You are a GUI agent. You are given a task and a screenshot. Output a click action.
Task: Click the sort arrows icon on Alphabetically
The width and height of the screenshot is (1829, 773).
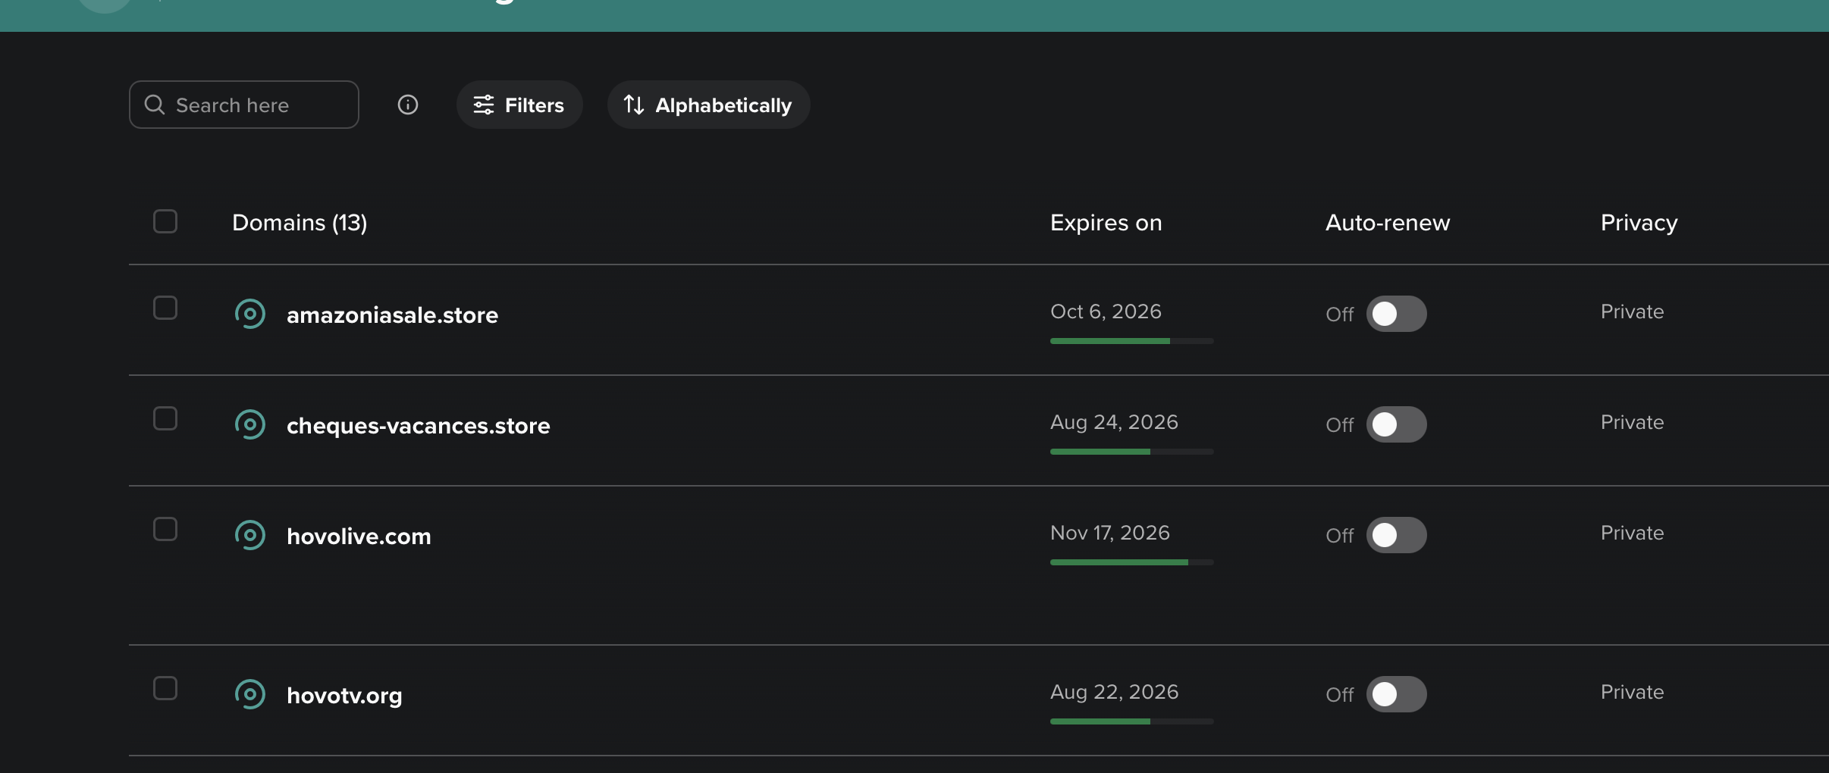pos(634,105)
